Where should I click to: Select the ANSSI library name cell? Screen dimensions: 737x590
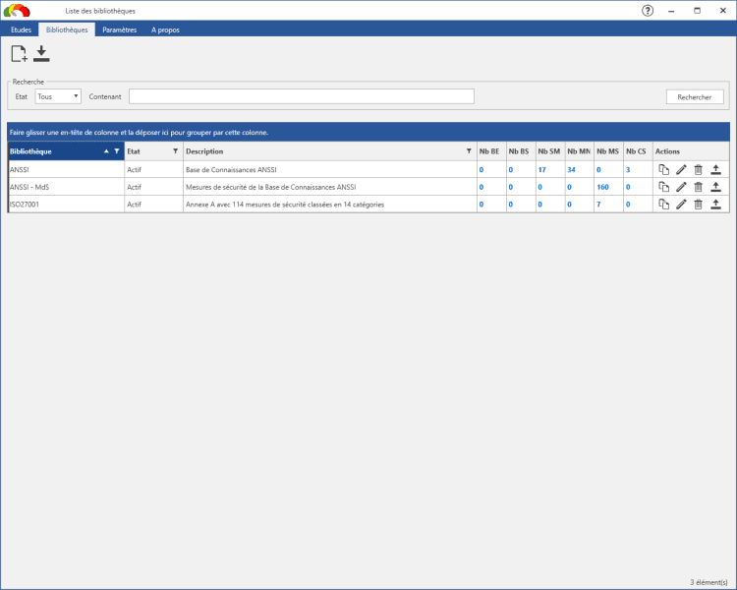pos(66,169)
